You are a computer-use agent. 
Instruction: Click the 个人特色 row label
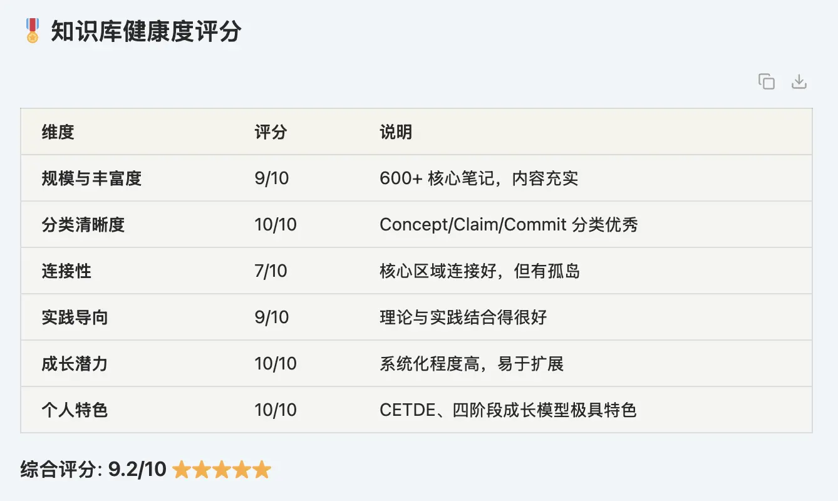point(75,410)
